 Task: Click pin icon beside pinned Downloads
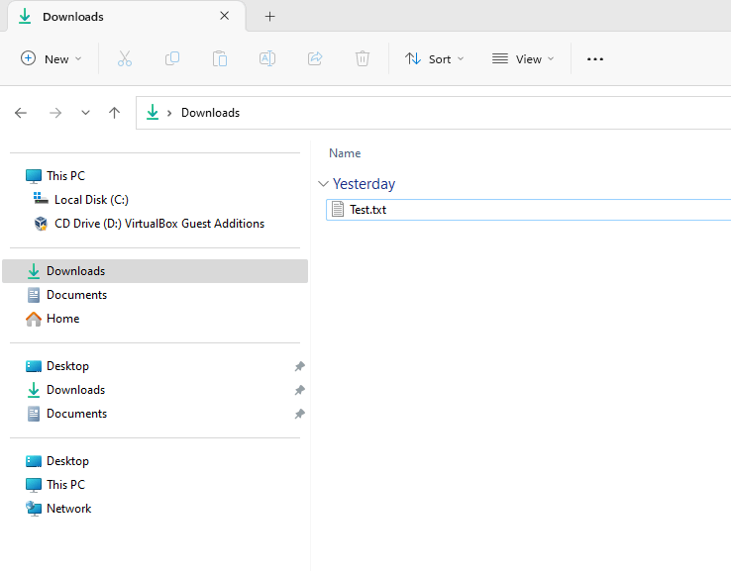[299, 390]
